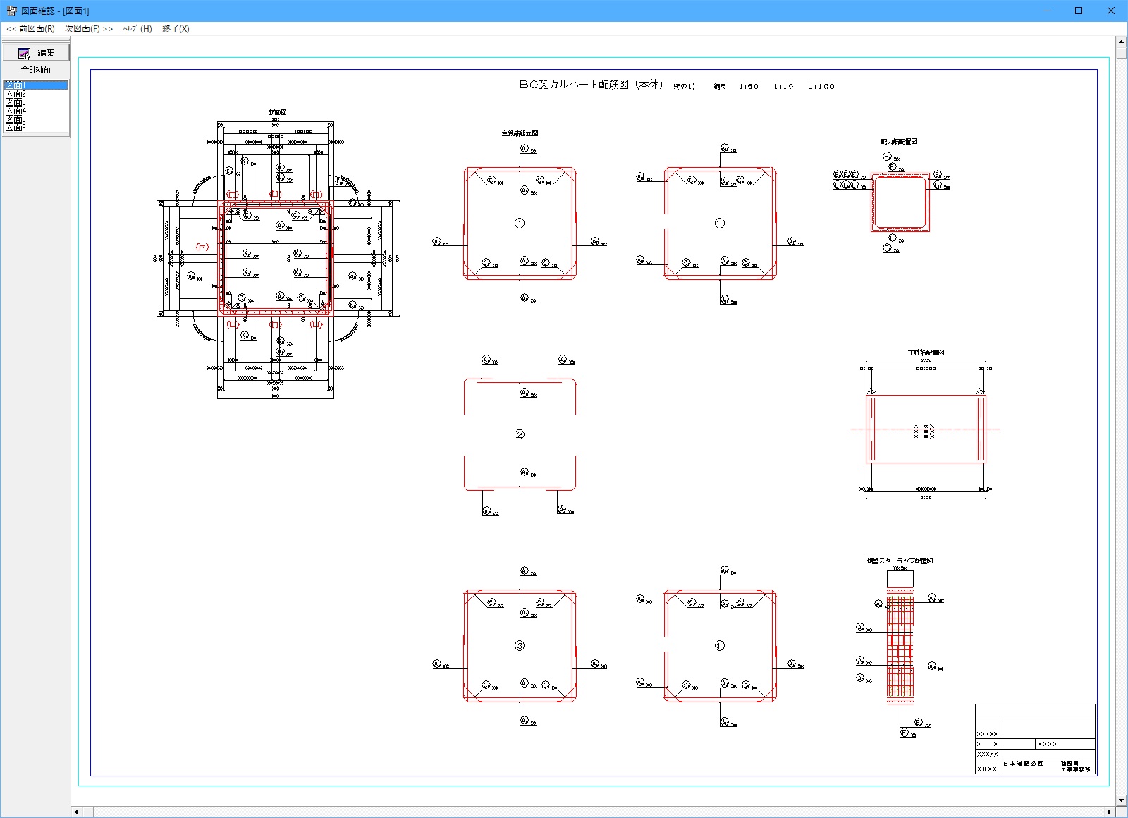Click the horizontal scrollbar right arrow
Screen dimensions: 1128x818
click(x=1109, y=812)
